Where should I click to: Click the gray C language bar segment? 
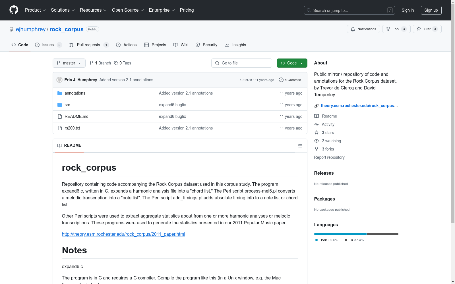coord(383,234)
